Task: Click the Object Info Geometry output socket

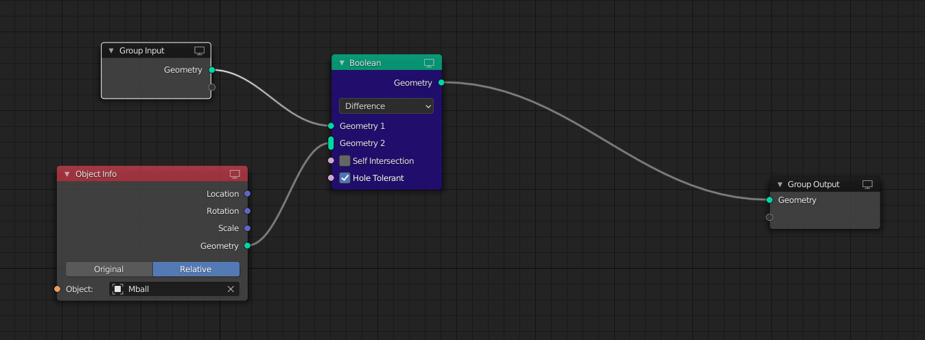Action: [247, 245]
